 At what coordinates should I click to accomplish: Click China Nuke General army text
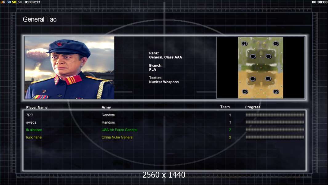(117, 137)
